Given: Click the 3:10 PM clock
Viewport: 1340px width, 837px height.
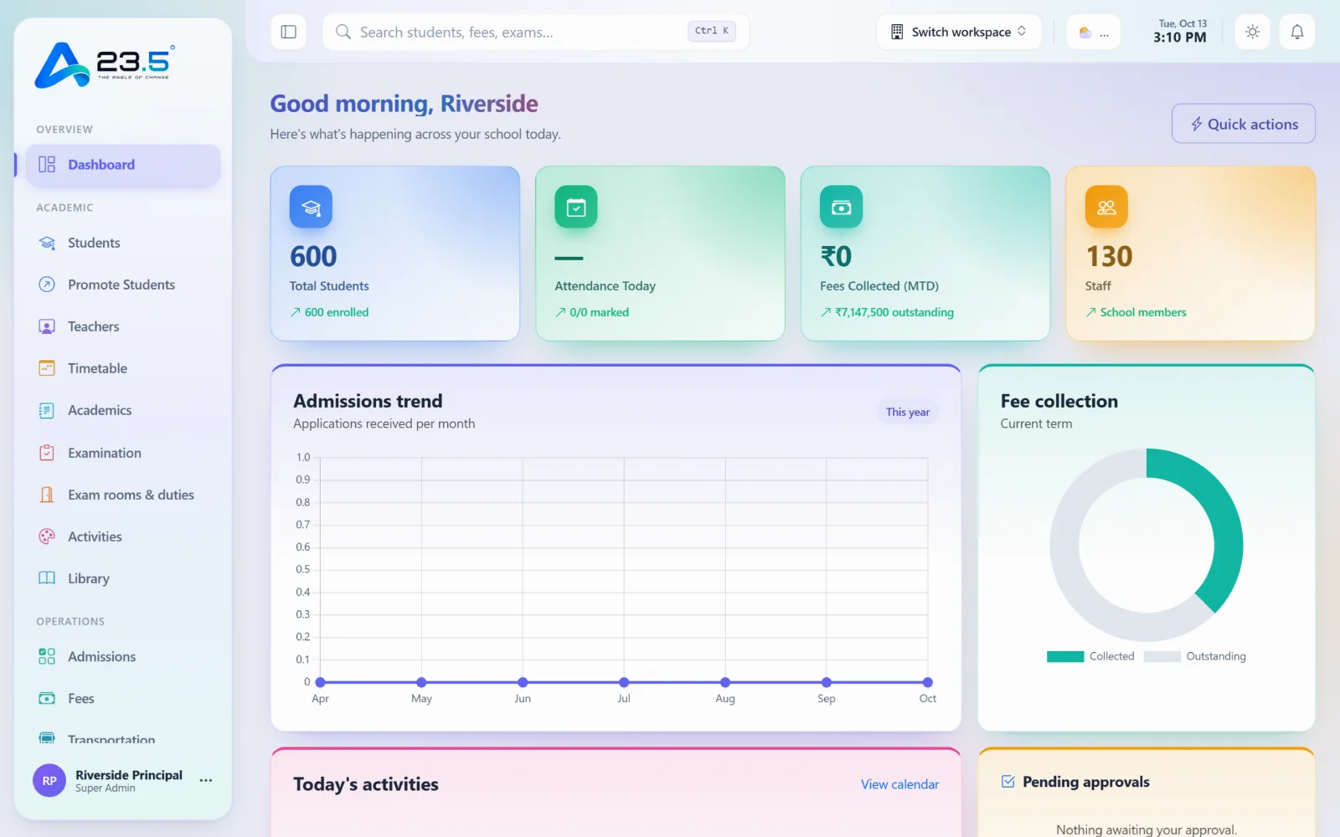Looking at the screenshot, I should 1180,38.
